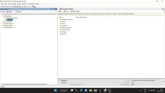Sort by the Name column header
Viewport: 165px width, 93px height.
coord(60,17)
